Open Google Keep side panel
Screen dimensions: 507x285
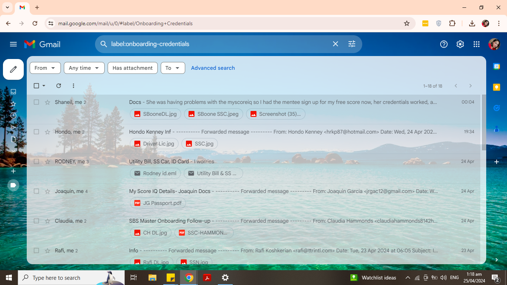click(497, 87)
